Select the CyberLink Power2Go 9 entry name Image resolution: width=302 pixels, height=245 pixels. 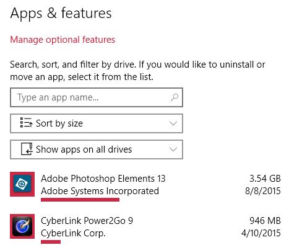pyautogui.click(x=87, y=221)
